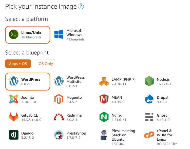Select the Joomla logo icon

tap(14, 99)
